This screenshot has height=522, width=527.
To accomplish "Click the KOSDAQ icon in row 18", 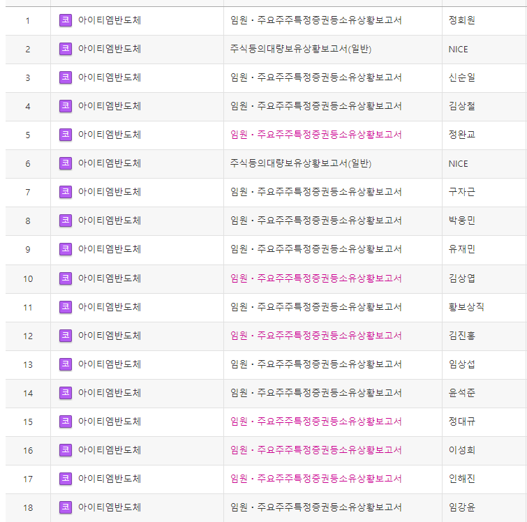I will 66,507.
